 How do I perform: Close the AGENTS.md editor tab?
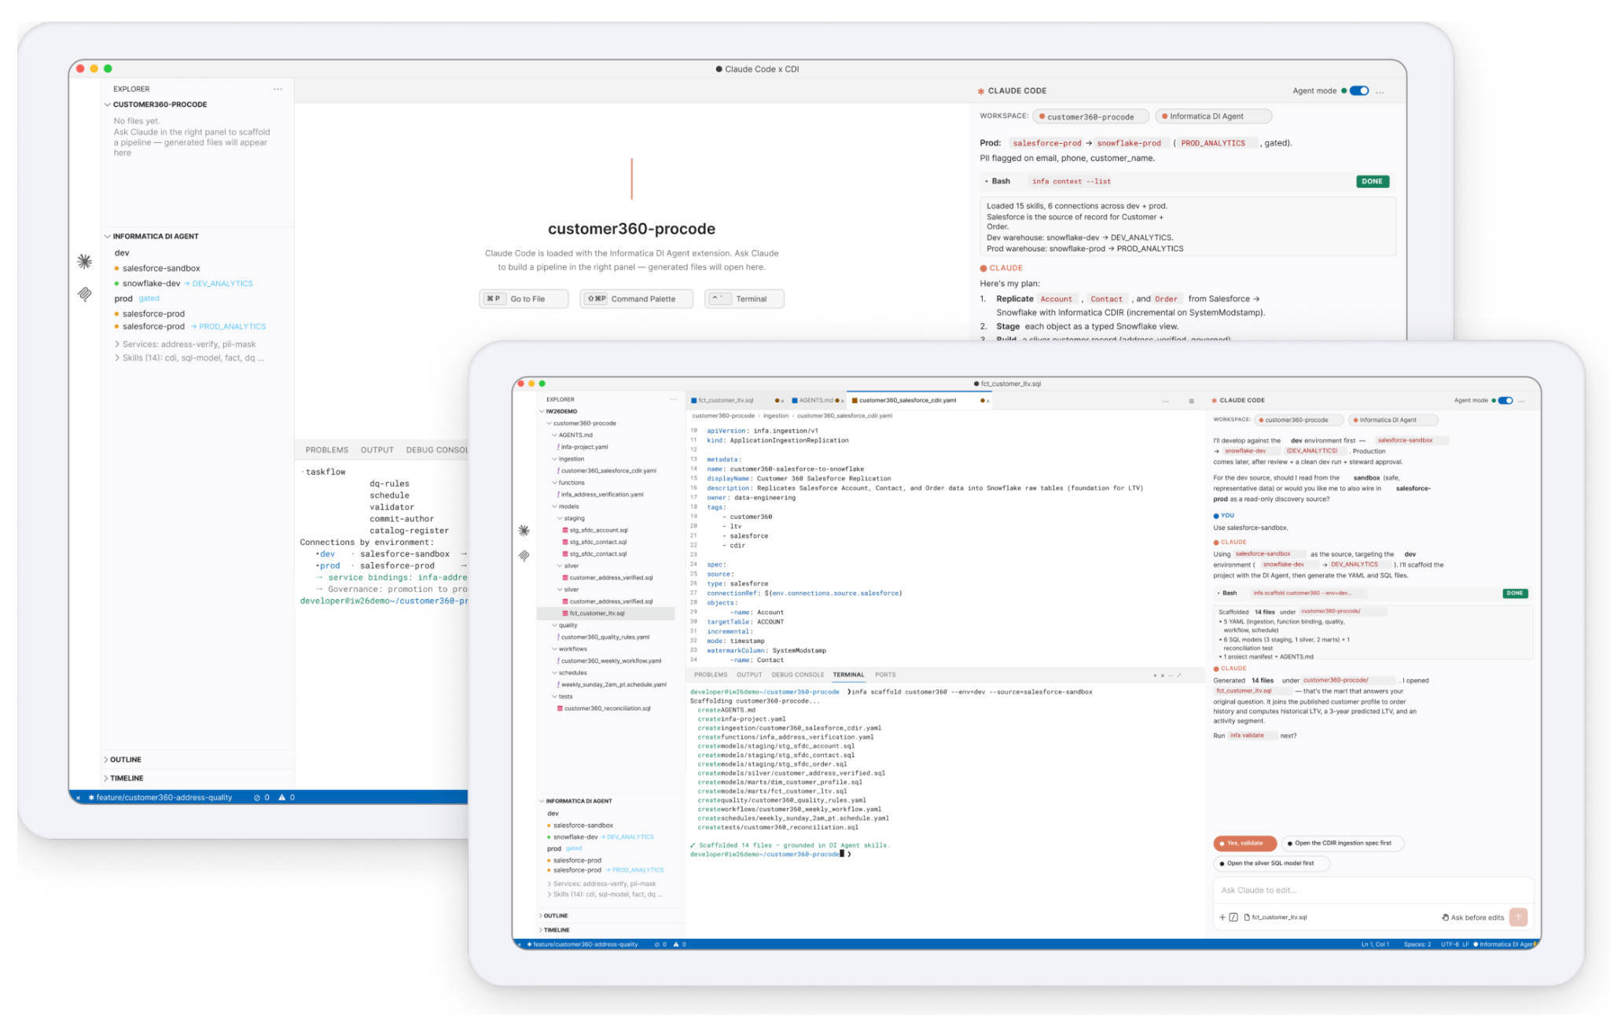pyautogui.click(x=842, y=401)
